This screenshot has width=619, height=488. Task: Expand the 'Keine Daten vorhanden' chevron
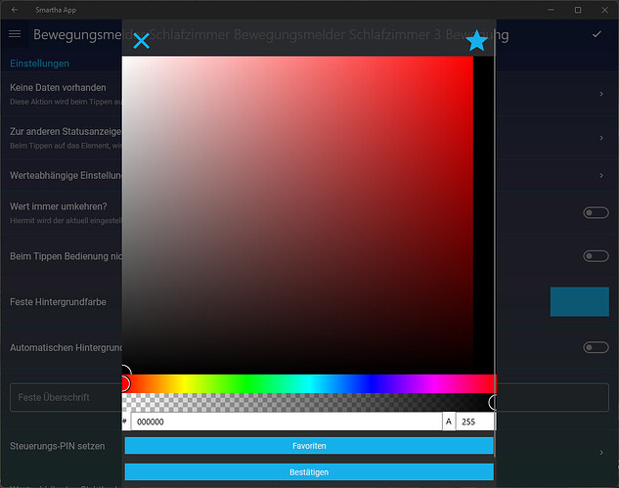pyautogui.click(x=600, y=94)
